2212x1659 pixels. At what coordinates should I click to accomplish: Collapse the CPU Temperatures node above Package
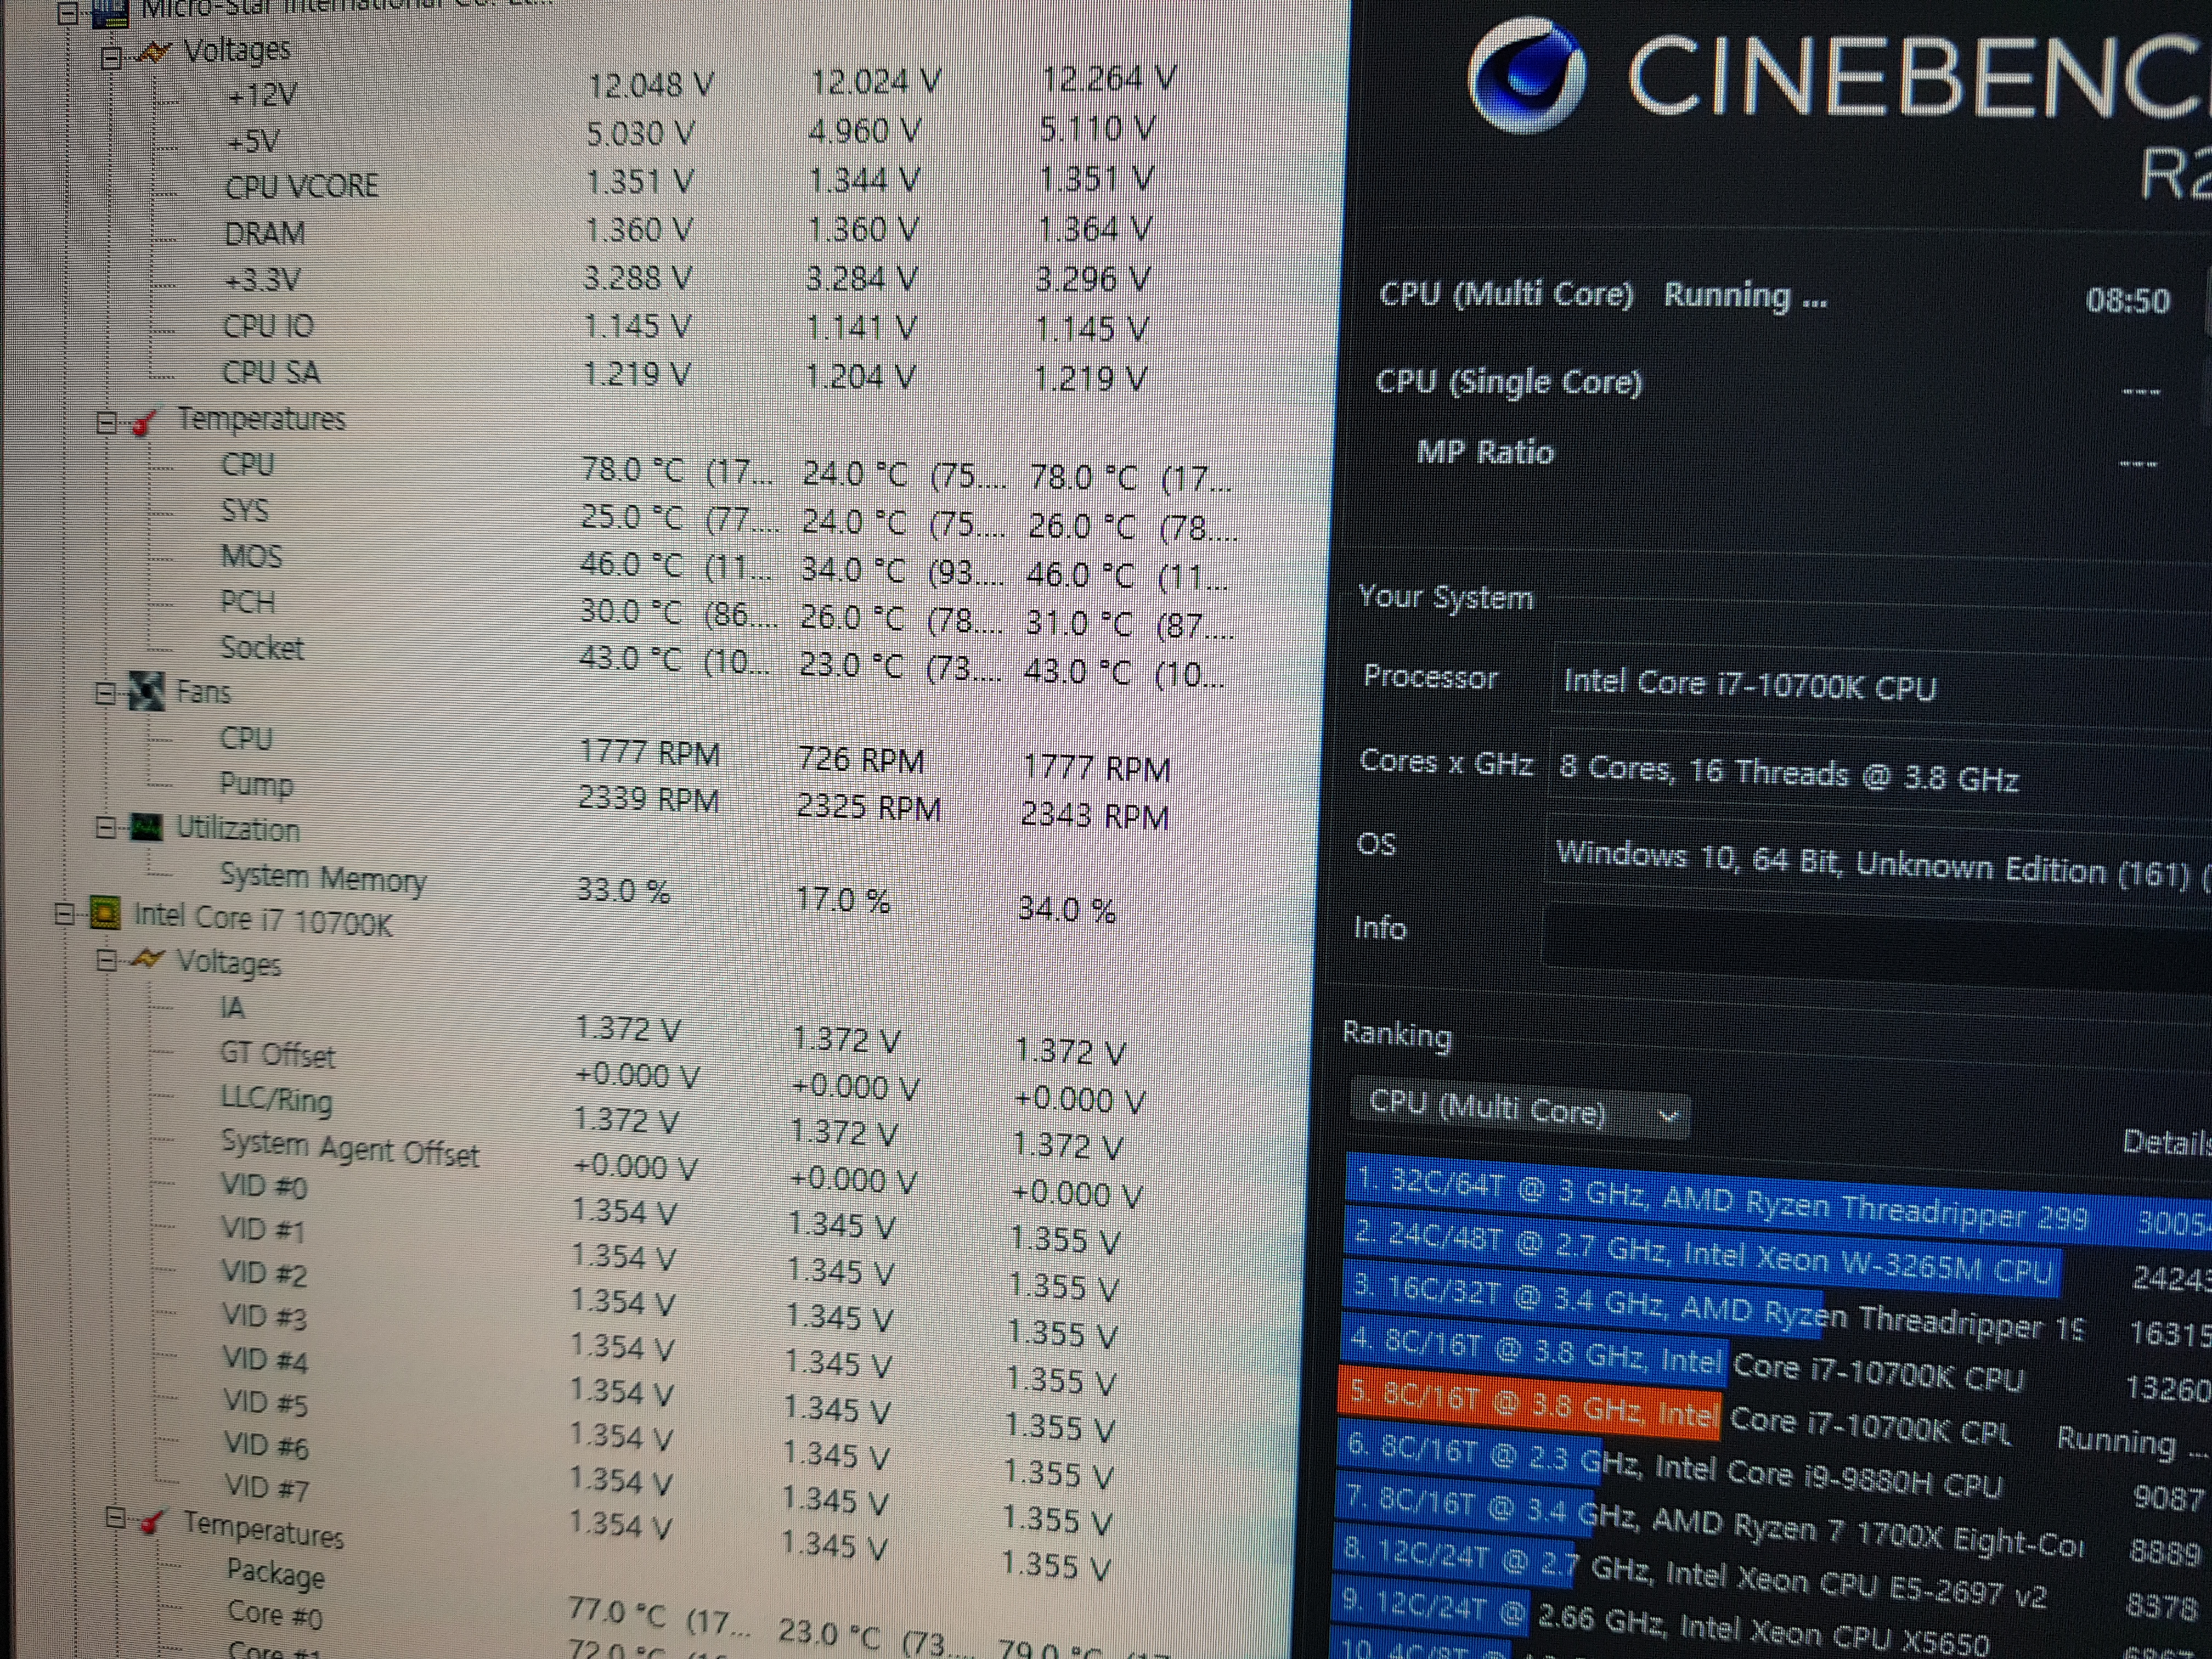pyautogui.click(x=116, y=1519)
